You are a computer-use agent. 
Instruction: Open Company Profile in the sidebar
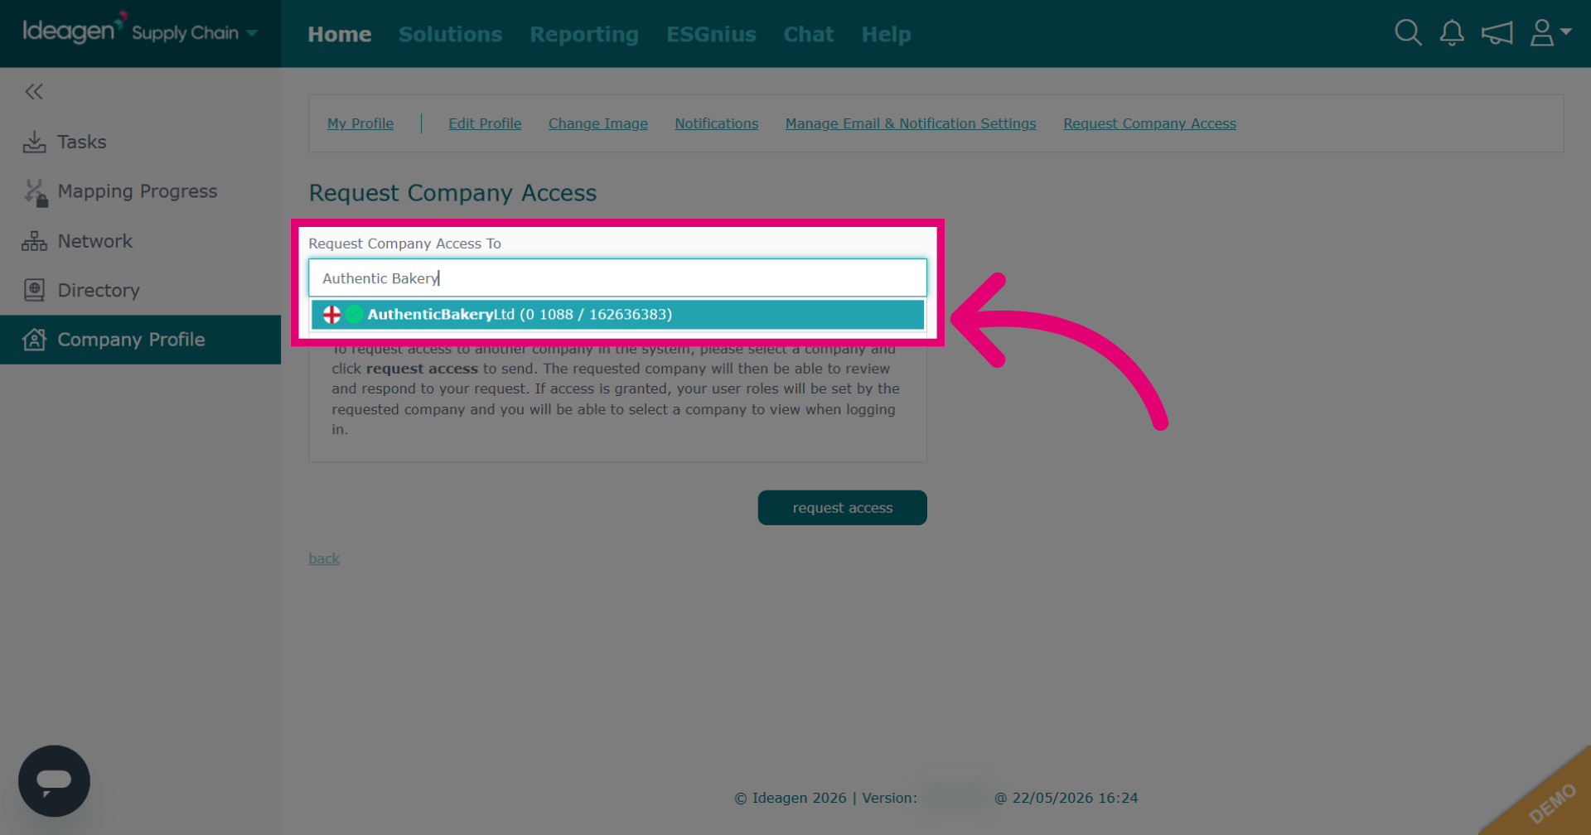pos(140,340)
